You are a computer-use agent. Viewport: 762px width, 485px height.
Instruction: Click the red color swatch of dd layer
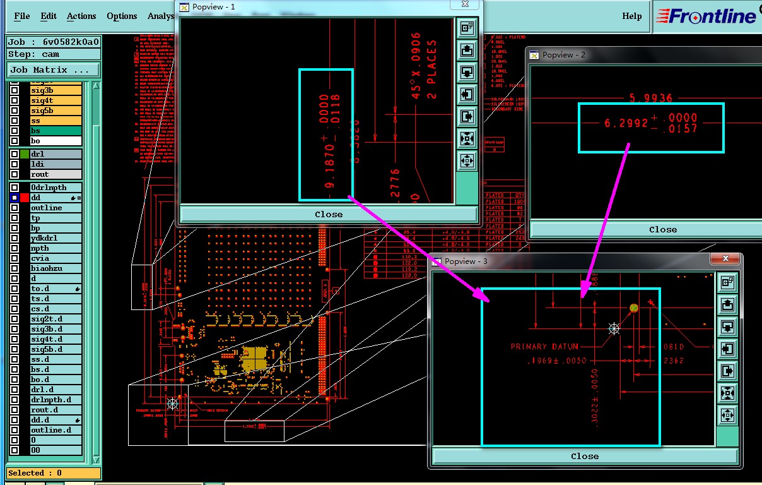[x=25, y=198]
